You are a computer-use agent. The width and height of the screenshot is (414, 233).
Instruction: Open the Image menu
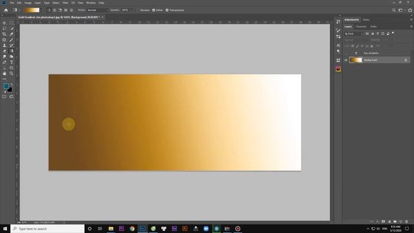coord(28,3)
